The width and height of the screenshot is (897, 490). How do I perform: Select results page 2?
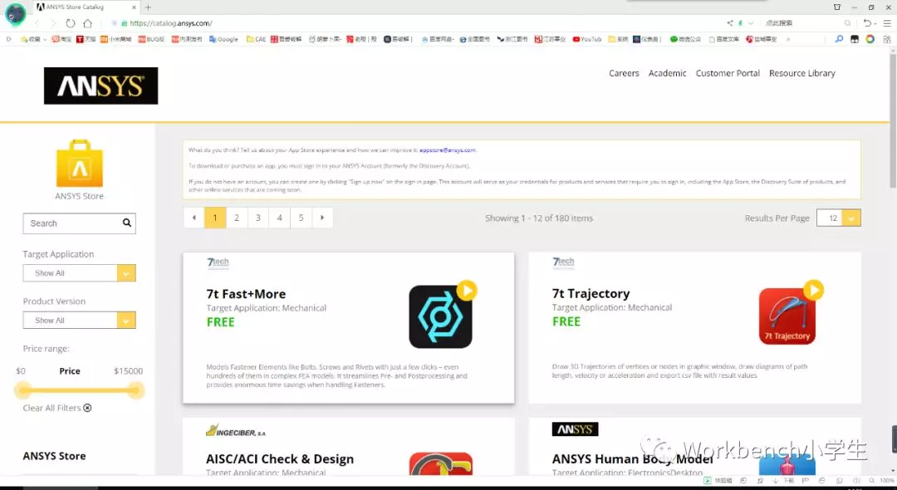coord(237,218)
